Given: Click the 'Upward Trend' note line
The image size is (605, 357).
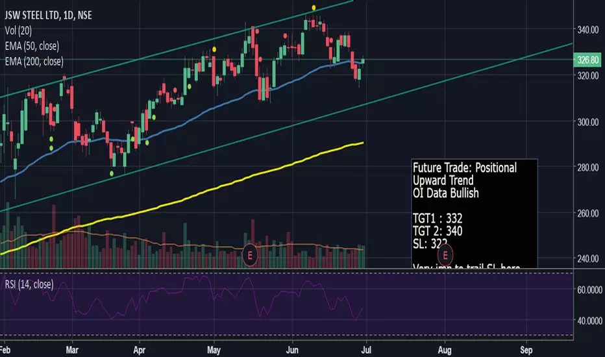Looking at the screenshot, I should point(443,180).
